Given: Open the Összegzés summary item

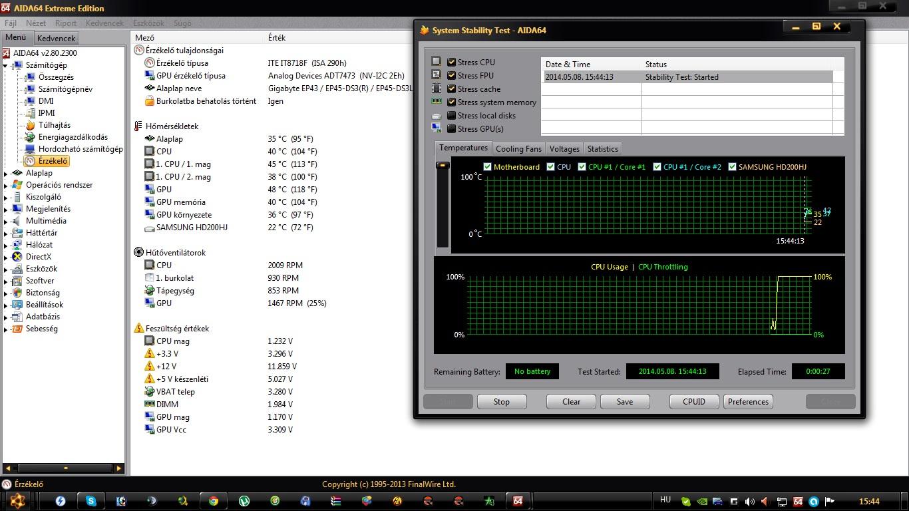Looking at the screenshot, I should click(x=49, y=77).
